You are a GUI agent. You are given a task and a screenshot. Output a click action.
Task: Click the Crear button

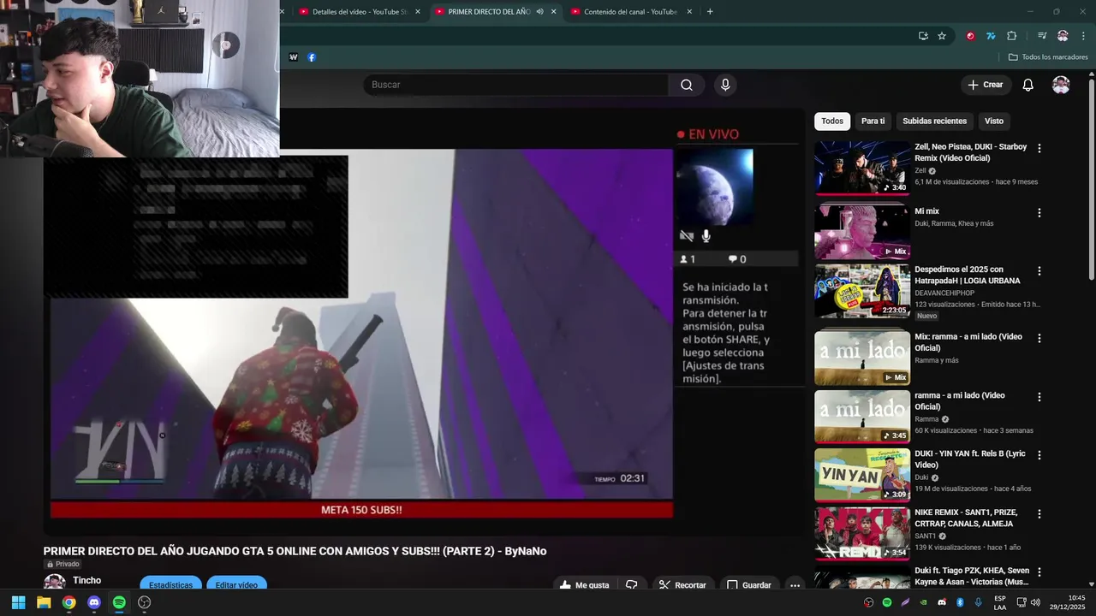tap(986, 85)
